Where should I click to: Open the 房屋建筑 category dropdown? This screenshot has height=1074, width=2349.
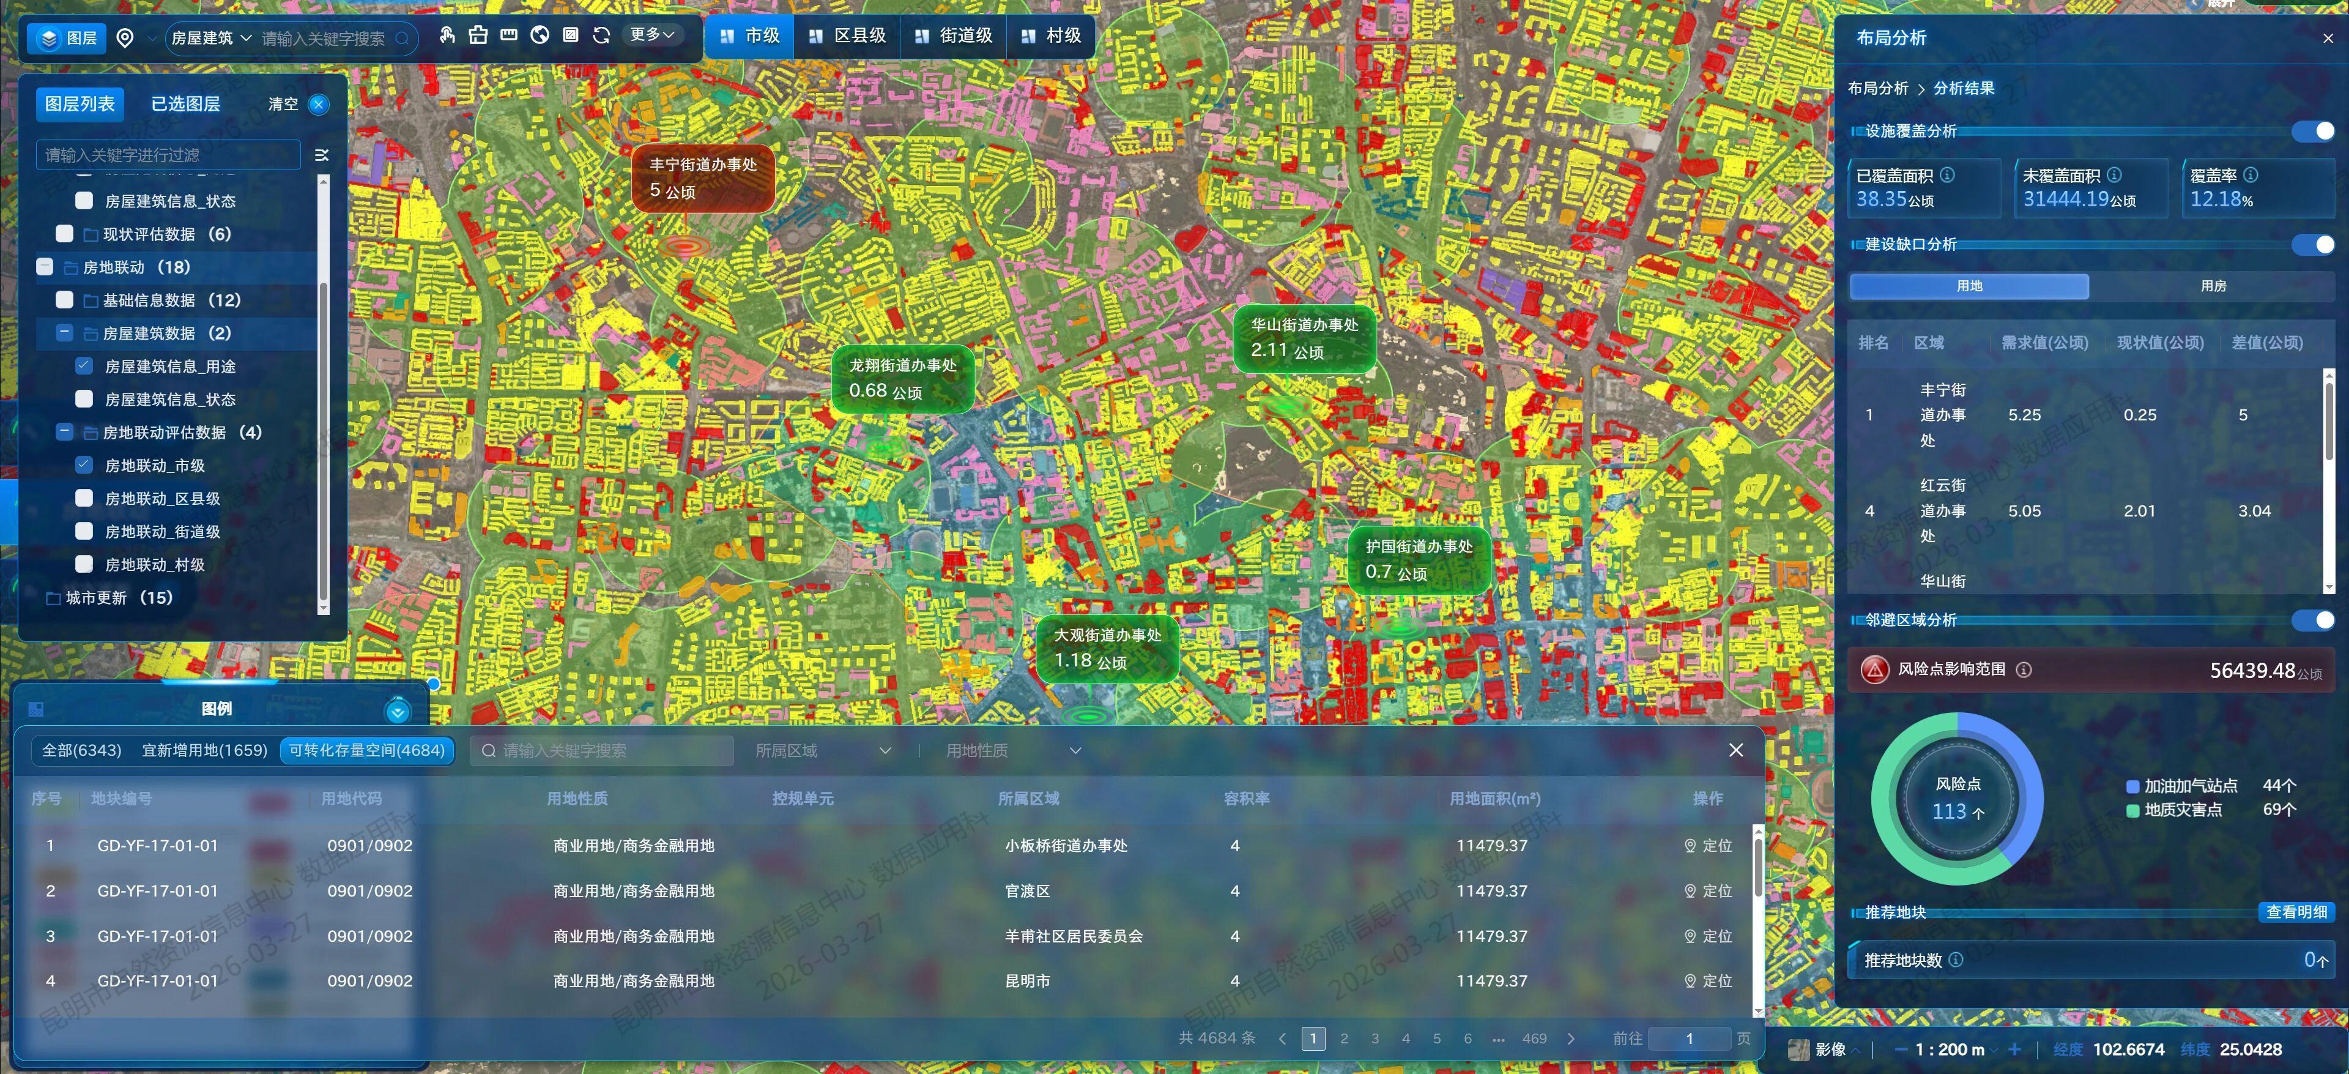[212, 39]
